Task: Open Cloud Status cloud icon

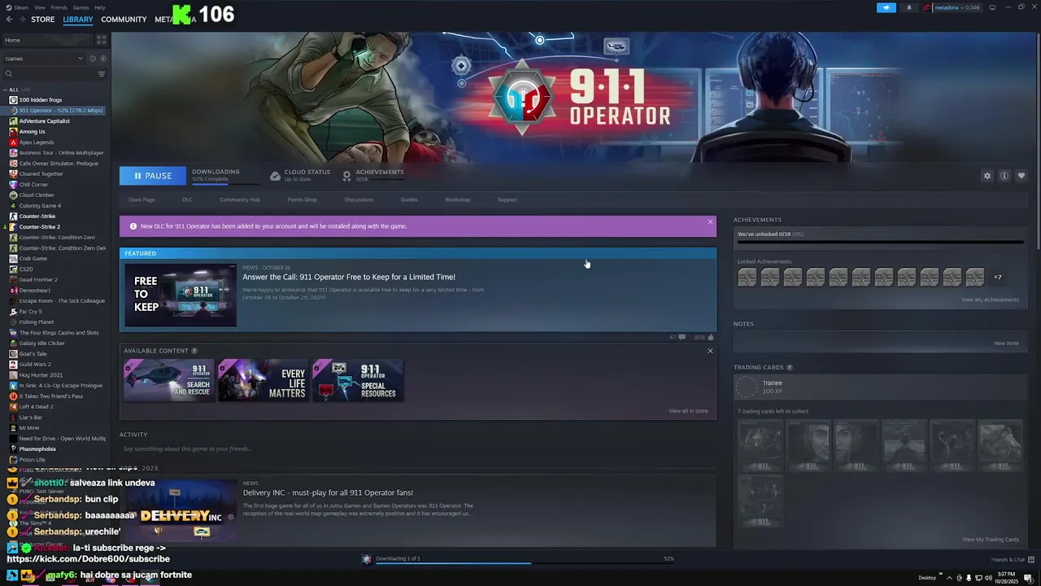Action: point(275,176)
